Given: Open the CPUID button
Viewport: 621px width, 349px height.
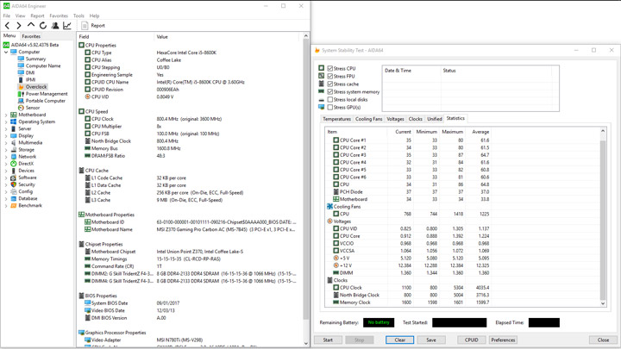Looking at the screenshot, I should pos(471,340).
